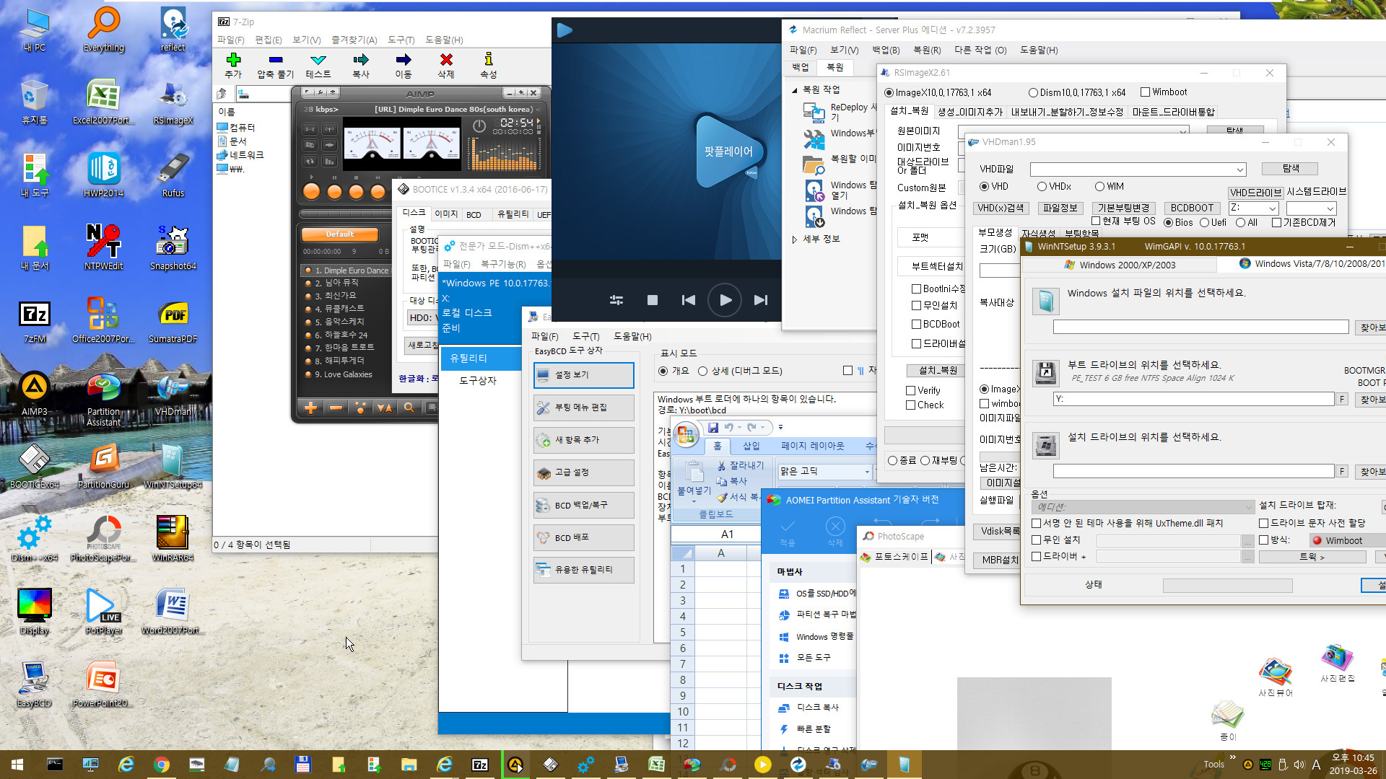Image resolution: width=1386 pixels, height=779 pixels.
Task: Switch to Macrium 백업 tab
Action: click(x=801, y=67)
